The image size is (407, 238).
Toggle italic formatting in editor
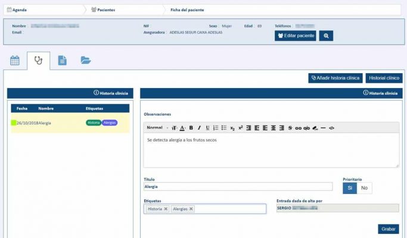tap(200, 128)
